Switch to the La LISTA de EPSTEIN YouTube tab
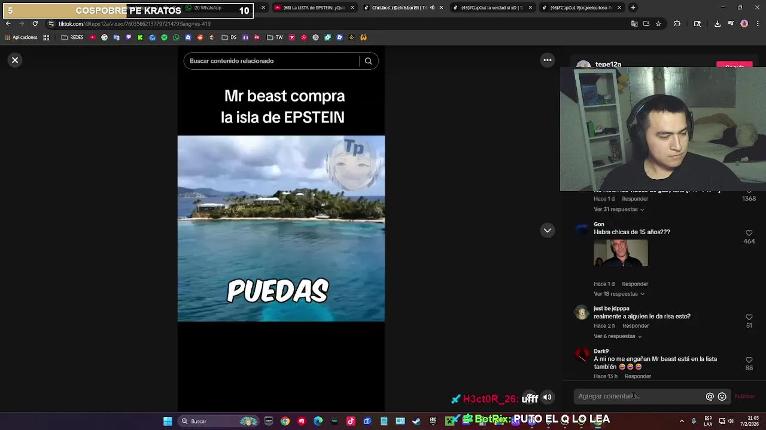This screenshot has height=430, width=766. 314,8
